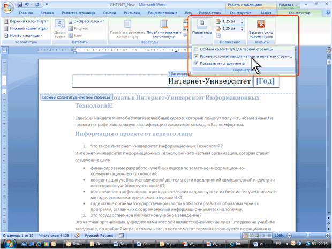This screenshot has height=249, width=332.
Task: Select the [Год] placeholder in header
Action: pos(266,81)
